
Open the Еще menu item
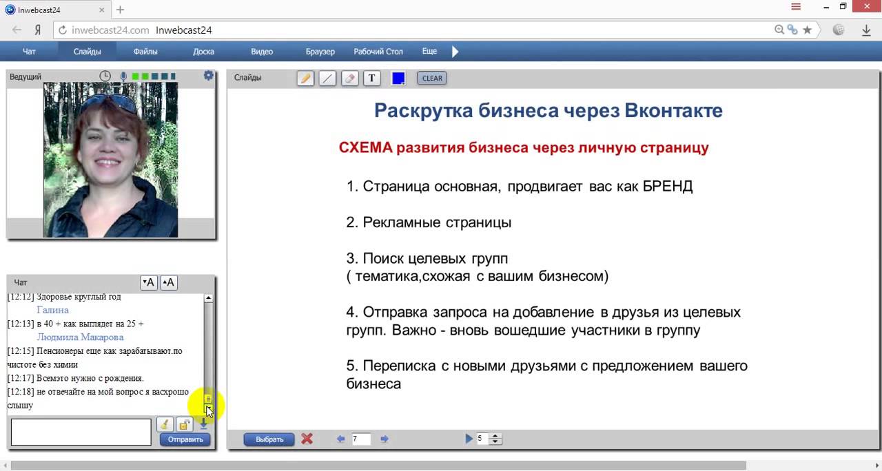click(x=429, y=52)
